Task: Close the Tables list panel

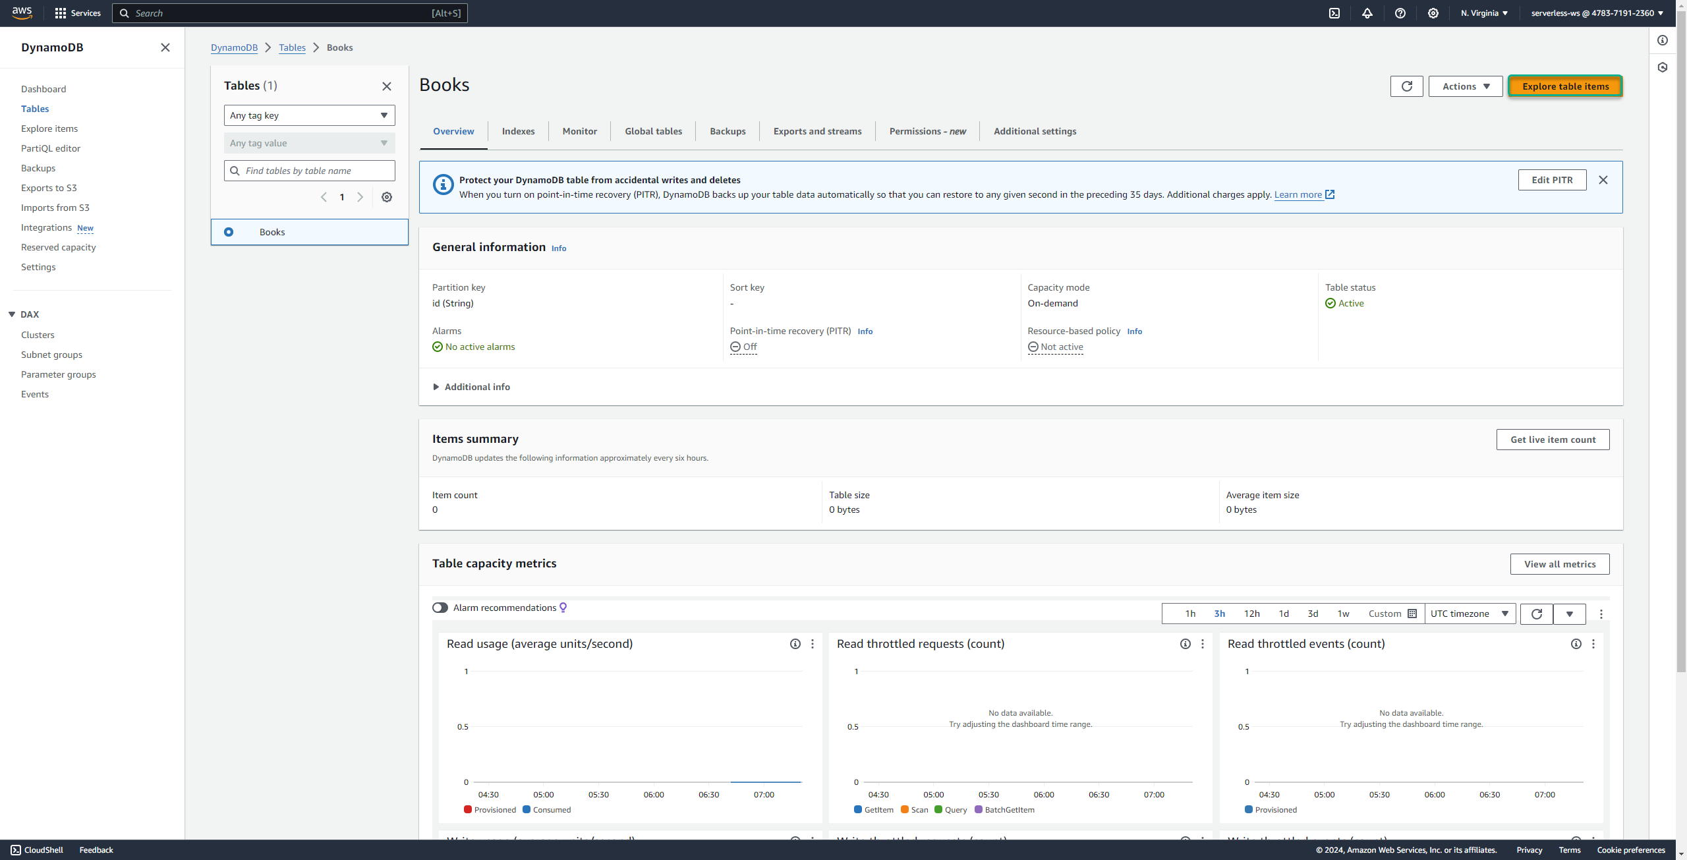Action: pyautogui.click(x=387, y=86)
